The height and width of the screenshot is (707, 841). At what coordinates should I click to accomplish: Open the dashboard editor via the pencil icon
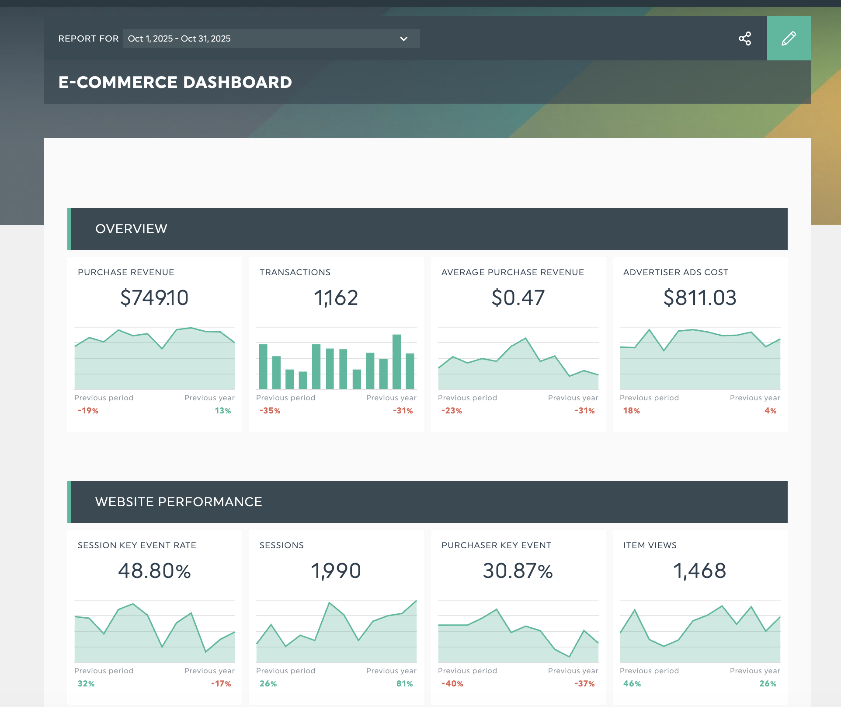click(x=789, y=38)
